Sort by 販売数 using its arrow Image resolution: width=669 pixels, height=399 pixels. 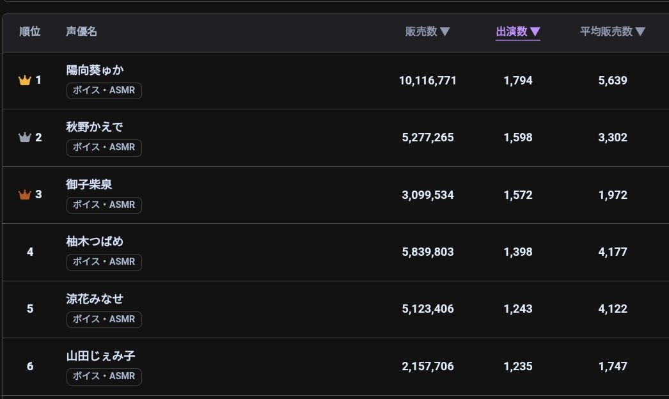[x=445, y=31]
